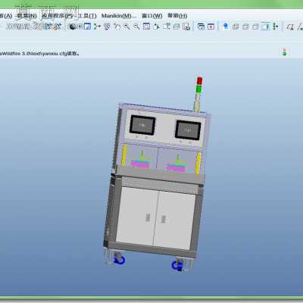This screenshot has width=303, height=303.
Task: Click the blue marker icon after the separator
Action: coord(226,27)
